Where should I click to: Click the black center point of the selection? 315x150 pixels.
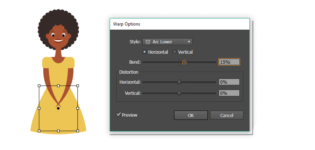coord(59,109)
